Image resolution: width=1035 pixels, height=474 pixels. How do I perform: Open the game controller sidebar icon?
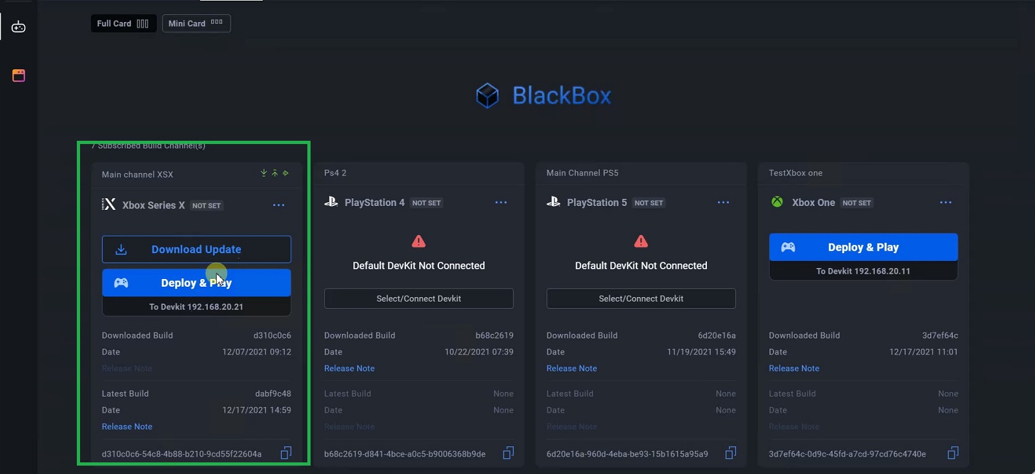coord(19,27)
